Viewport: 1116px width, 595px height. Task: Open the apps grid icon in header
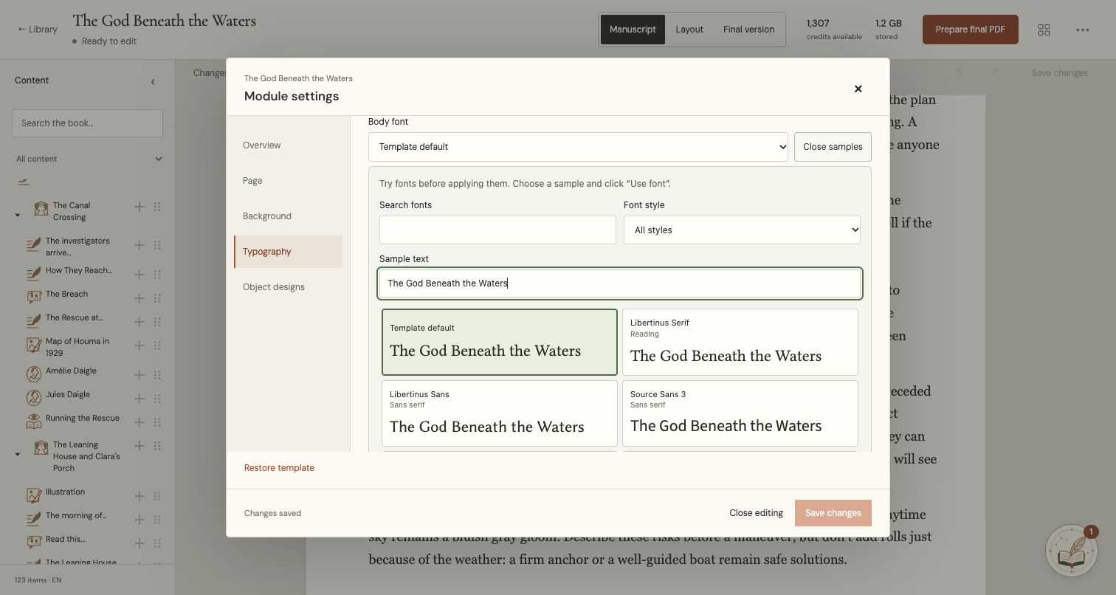pos(1044,30)
